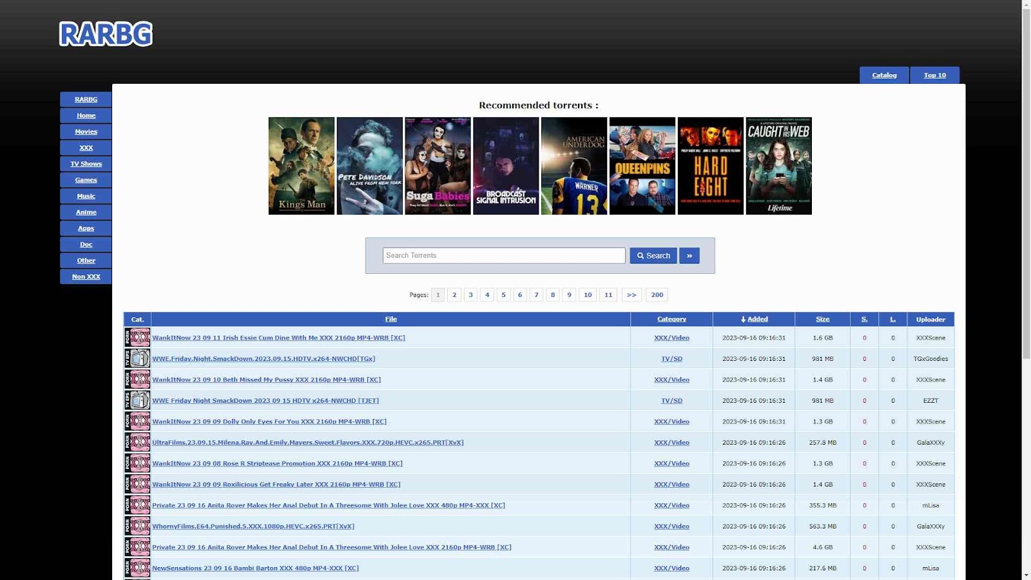Switch to the Catalog tab
Viewport: 1031px width, 580px height.
(884, 75)
